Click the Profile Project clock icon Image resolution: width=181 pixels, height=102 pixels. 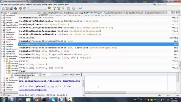[74, 8]
